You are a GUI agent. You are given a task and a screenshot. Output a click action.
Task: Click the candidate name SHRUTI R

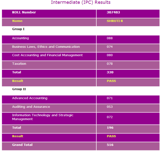point(115,21)
